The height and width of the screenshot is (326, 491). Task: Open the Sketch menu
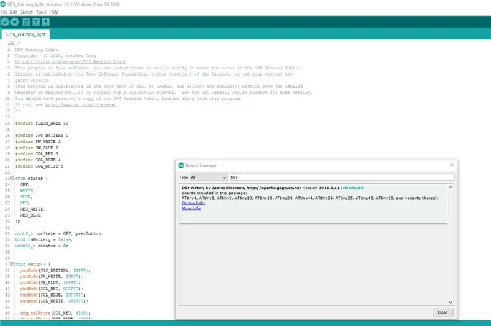[x=27, y=12]
